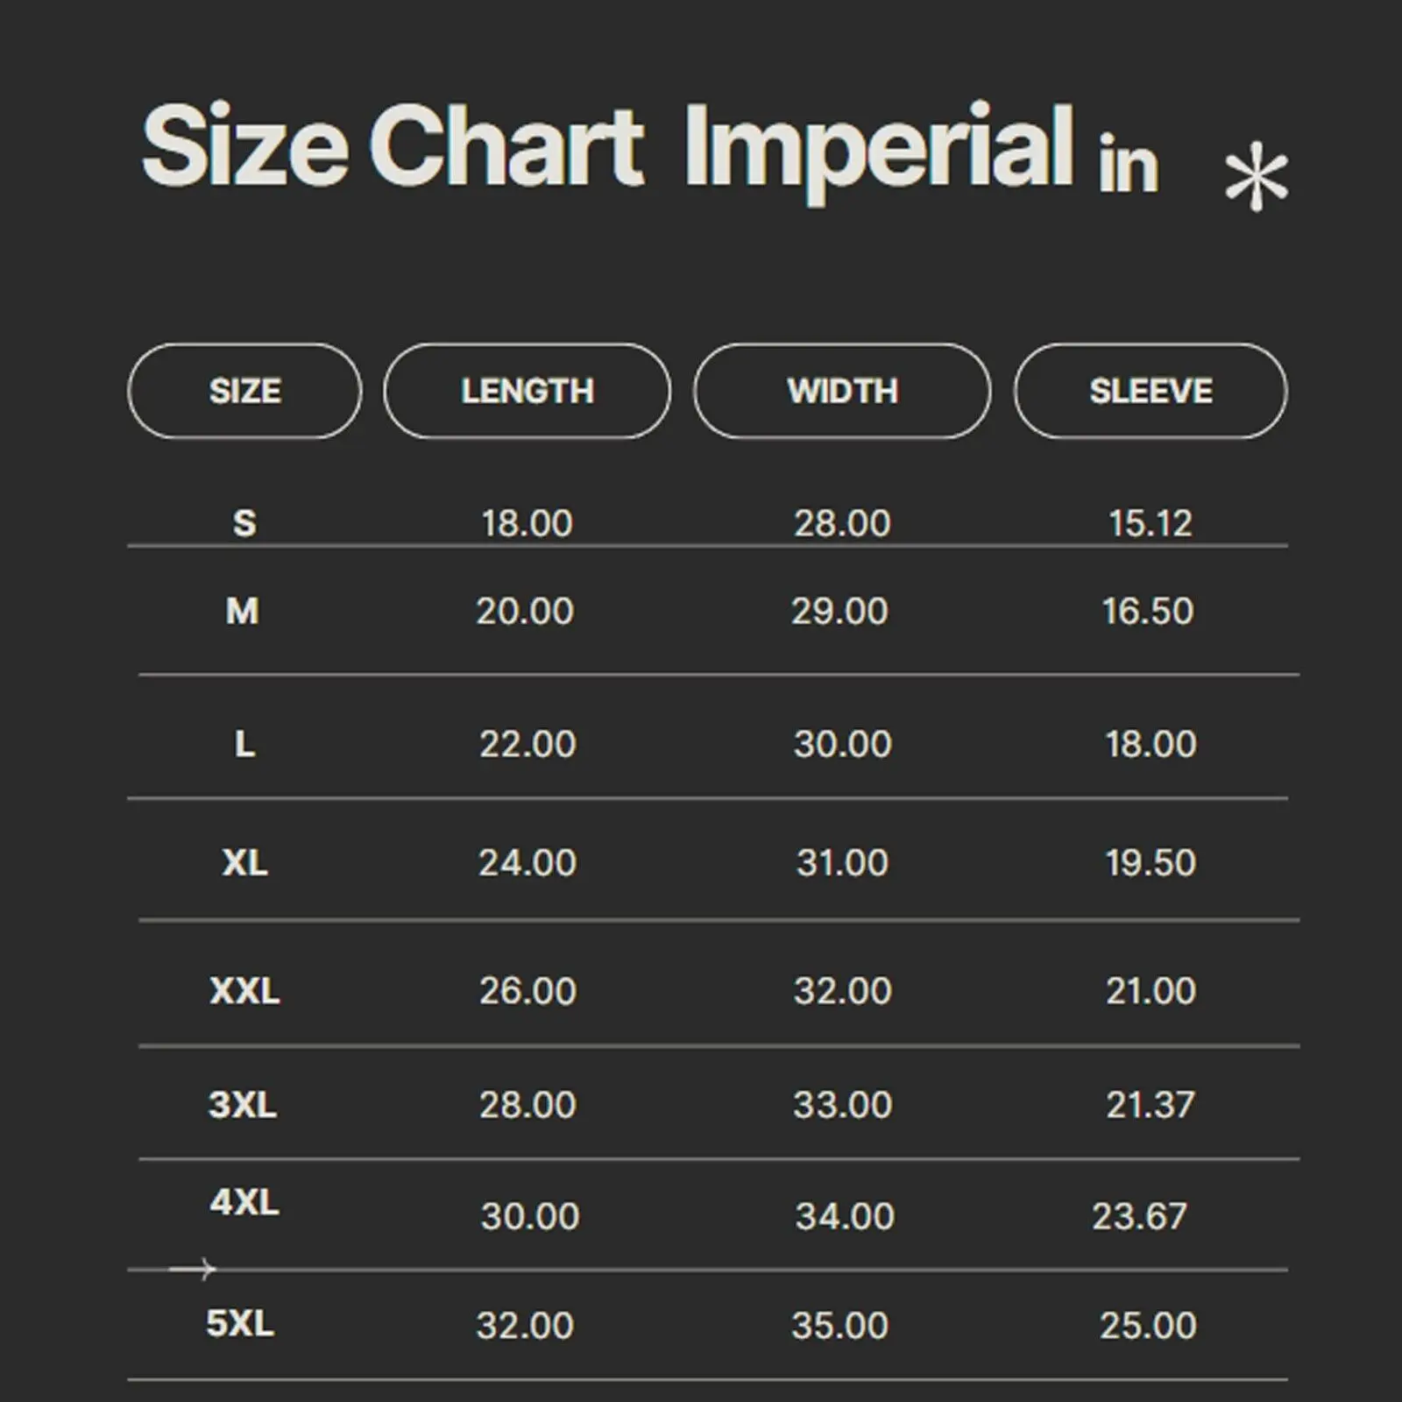The image size is (1402, 1402).
Task: Click the 29.00 width value for M
Action: click(839, 611)
